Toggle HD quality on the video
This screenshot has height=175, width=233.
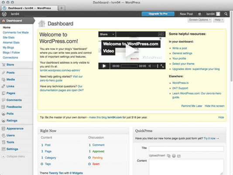[x=161, y=35]
